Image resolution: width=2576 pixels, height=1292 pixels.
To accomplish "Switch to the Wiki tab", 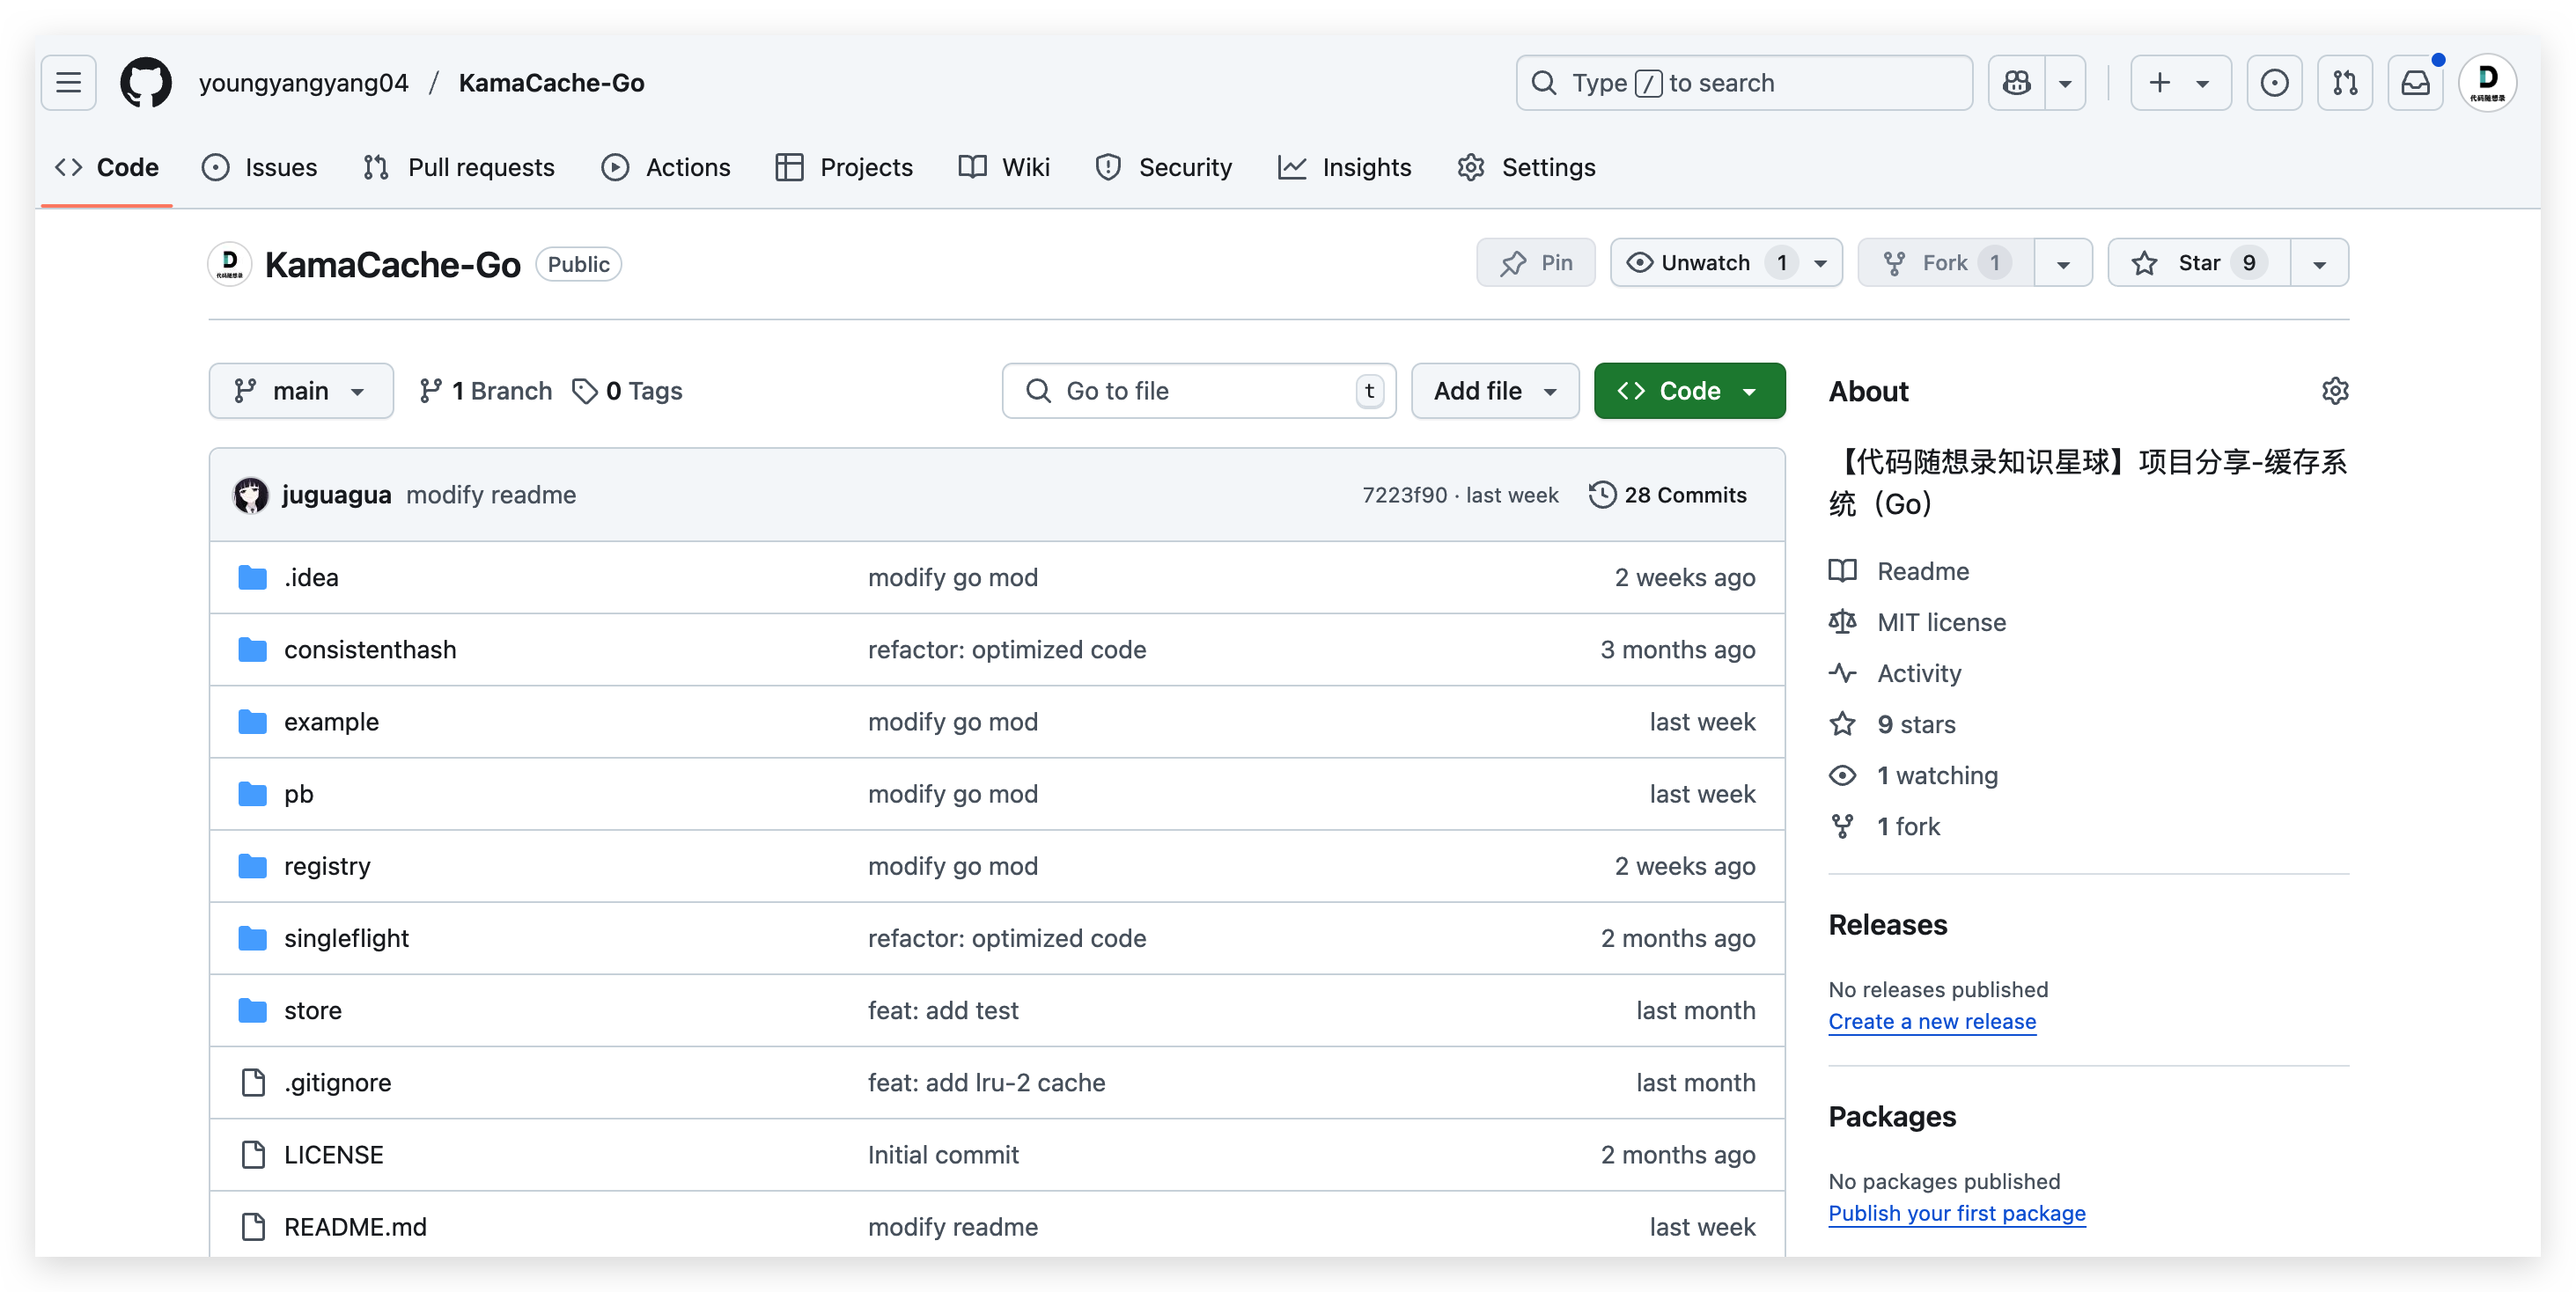I will tap(1004, 167).
